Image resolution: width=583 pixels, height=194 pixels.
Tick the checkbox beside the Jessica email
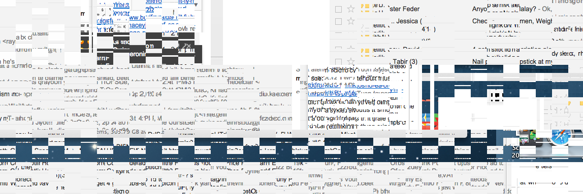(x=338, y=21)
